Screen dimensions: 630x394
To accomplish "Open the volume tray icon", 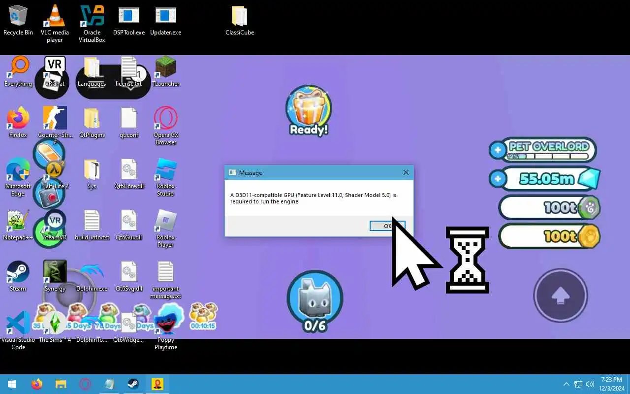I will 590,384.
